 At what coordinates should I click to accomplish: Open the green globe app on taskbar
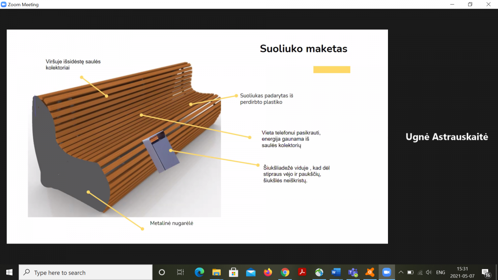point(319,273)
